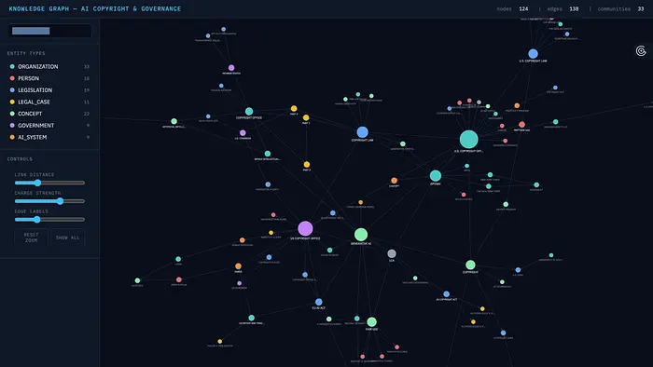Toggle the ORGANIZATION entity type filter

click(x=49, y=66)
